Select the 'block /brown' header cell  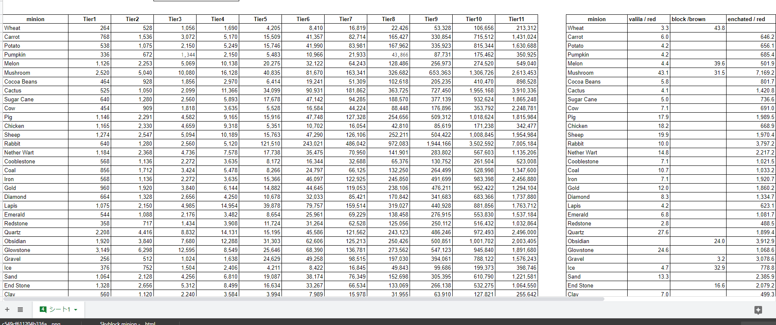[698, 19]
